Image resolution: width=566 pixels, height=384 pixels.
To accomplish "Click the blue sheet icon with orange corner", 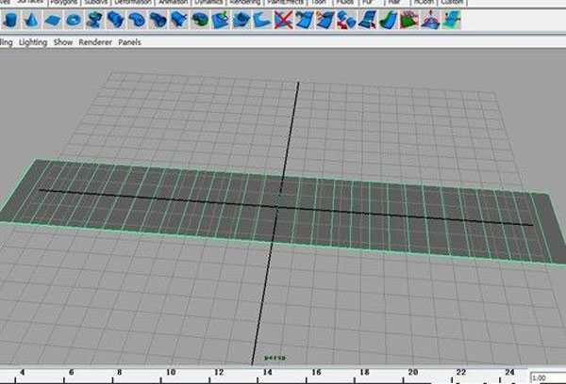I will coord(325,20).
